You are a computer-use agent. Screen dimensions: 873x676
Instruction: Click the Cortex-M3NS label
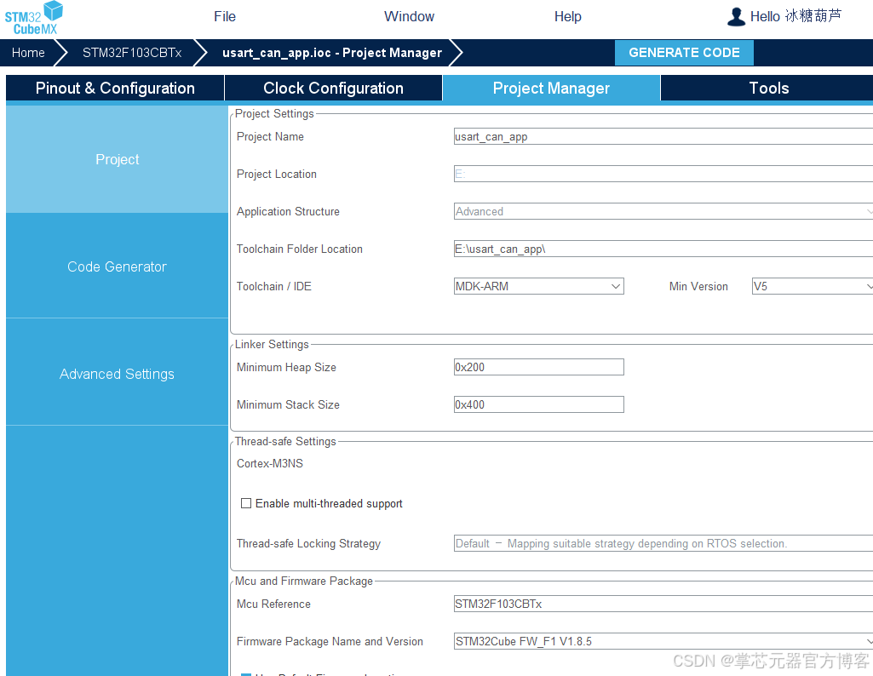coord(269,463)
